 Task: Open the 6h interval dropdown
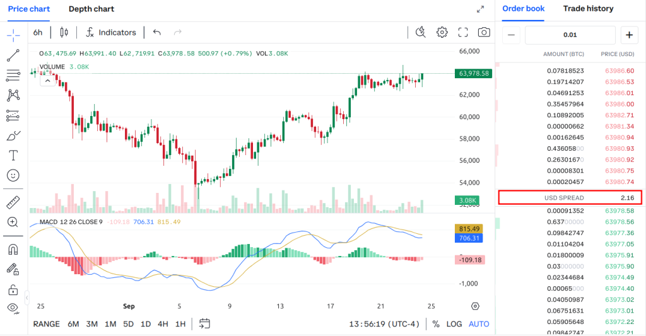coord(38,32)
